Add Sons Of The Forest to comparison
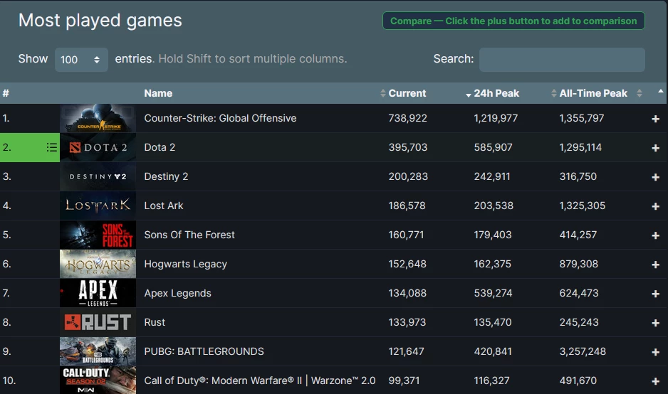 point(655,235)
